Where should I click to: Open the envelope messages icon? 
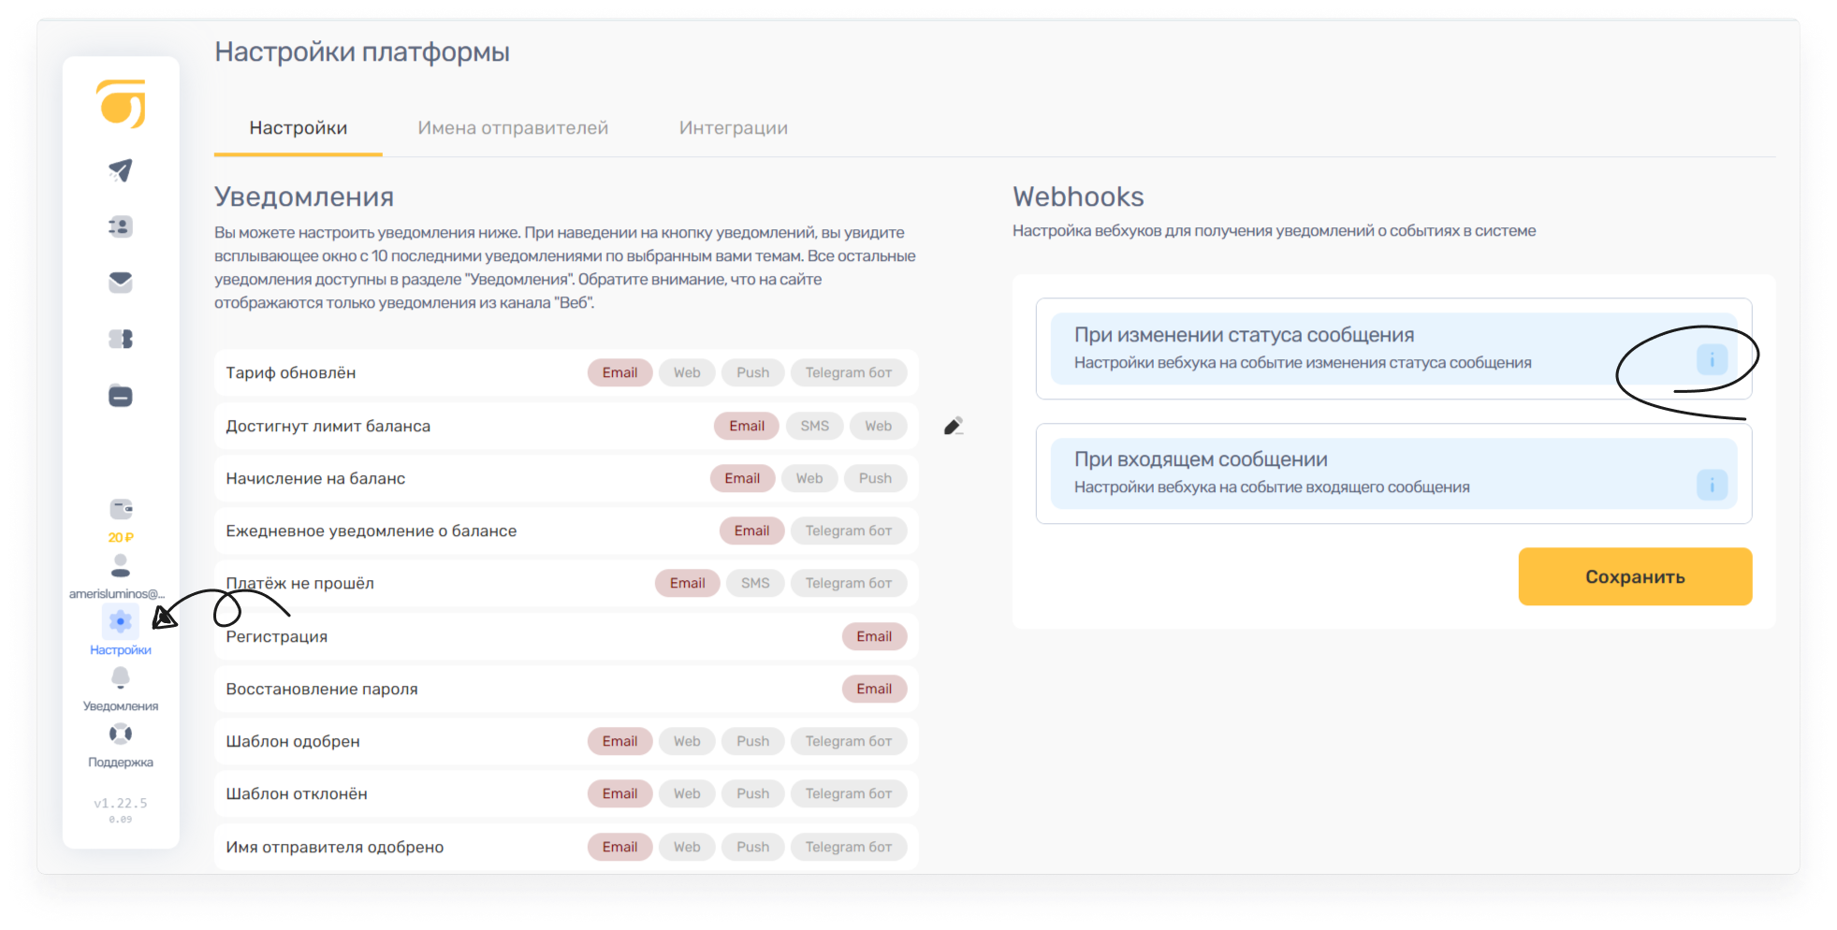pos(121,282)
